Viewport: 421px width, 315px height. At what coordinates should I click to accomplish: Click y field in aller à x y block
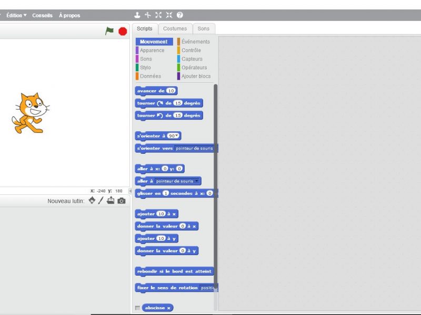point(179,169)
